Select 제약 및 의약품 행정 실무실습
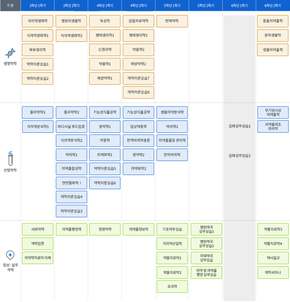 click(206, 273)
